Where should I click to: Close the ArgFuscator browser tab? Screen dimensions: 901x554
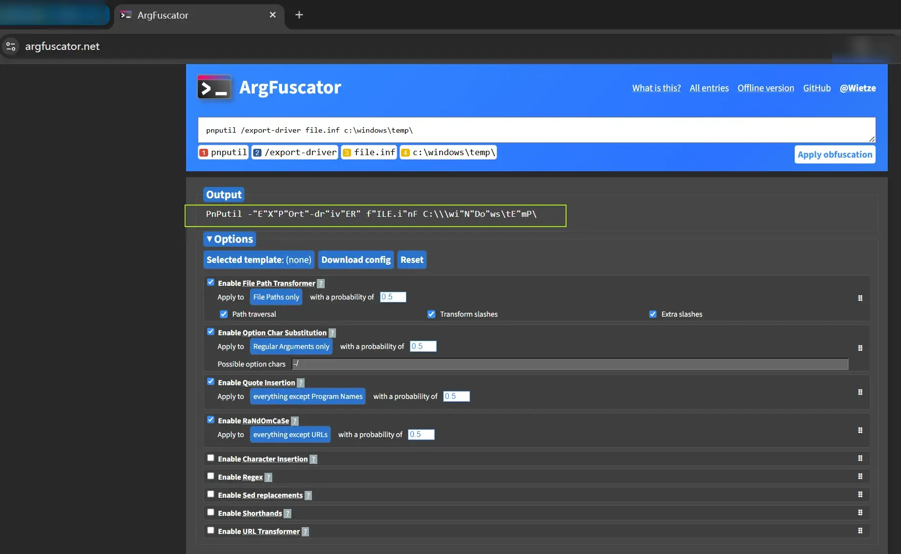tap(273, 15)
